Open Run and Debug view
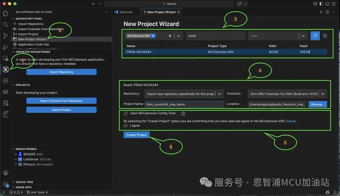 coord(5,47)
